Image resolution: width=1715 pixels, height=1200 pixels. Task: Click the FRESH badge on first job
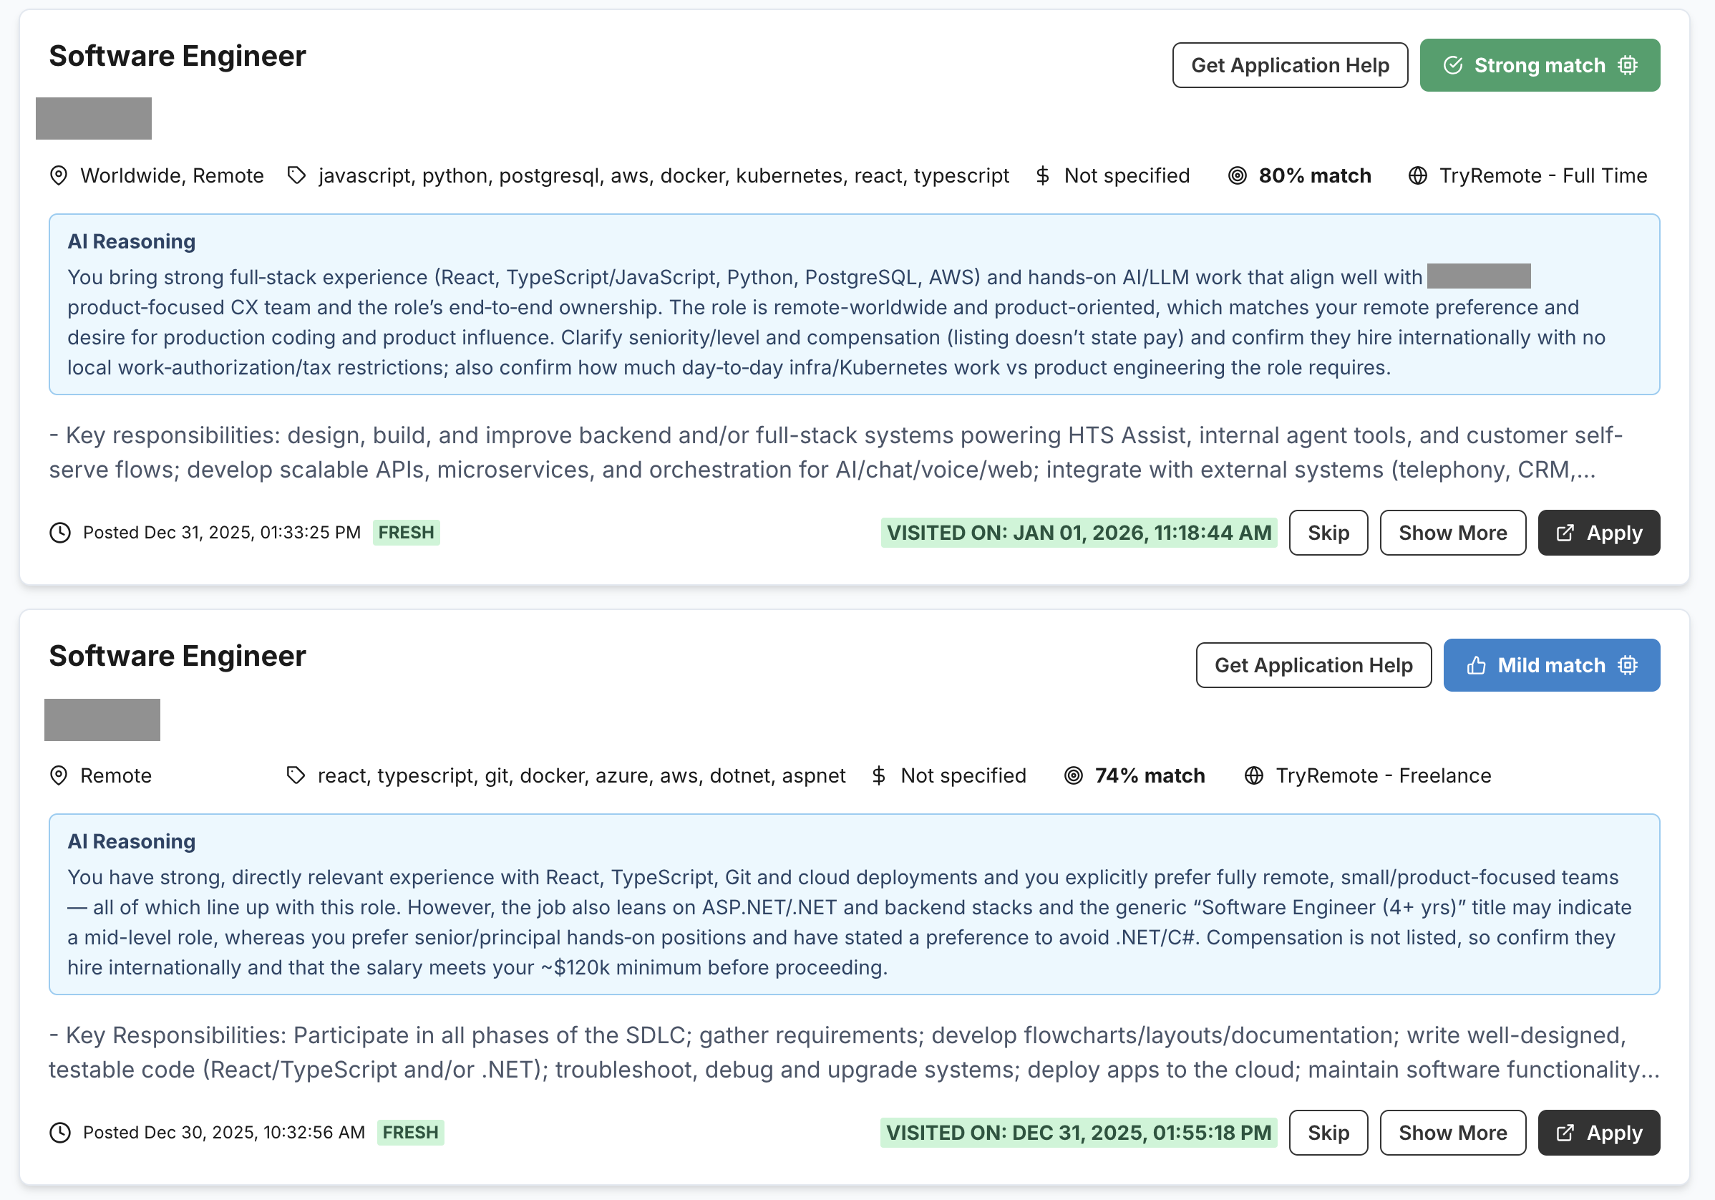406,533
